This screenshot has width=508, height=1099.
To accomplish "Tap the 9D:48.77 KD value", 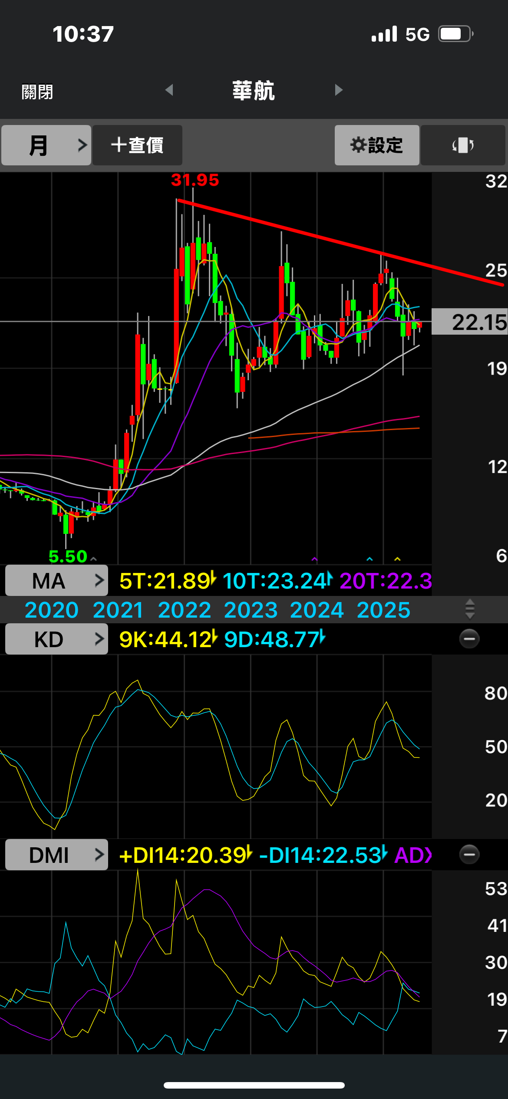I will pyautogui.click(x=275, y=639).
